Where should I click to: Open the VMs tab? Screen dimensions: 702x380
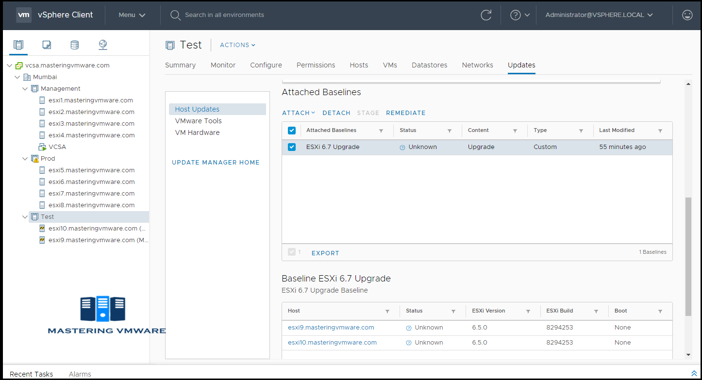click(x=390, y=65)
